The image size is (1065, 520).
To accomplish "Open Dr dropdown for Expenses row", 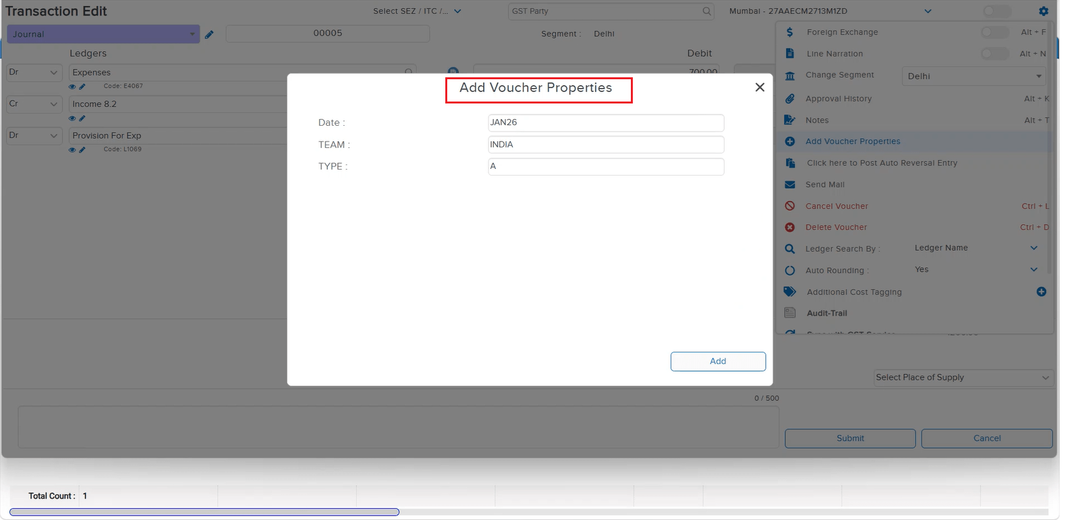I will pyautogui.click(x=34, y=73).
